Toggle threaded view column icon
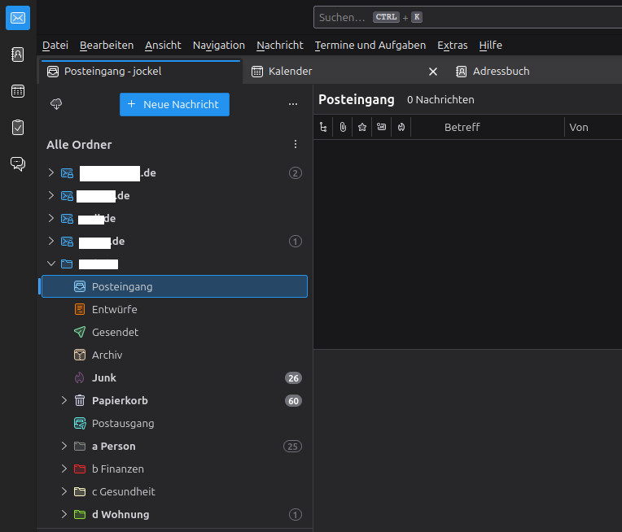The image size is (622, 532). pos(323,127)
